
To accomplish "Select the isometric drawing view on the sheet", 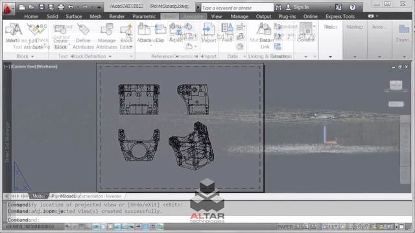I will click(x=192, y=146).
